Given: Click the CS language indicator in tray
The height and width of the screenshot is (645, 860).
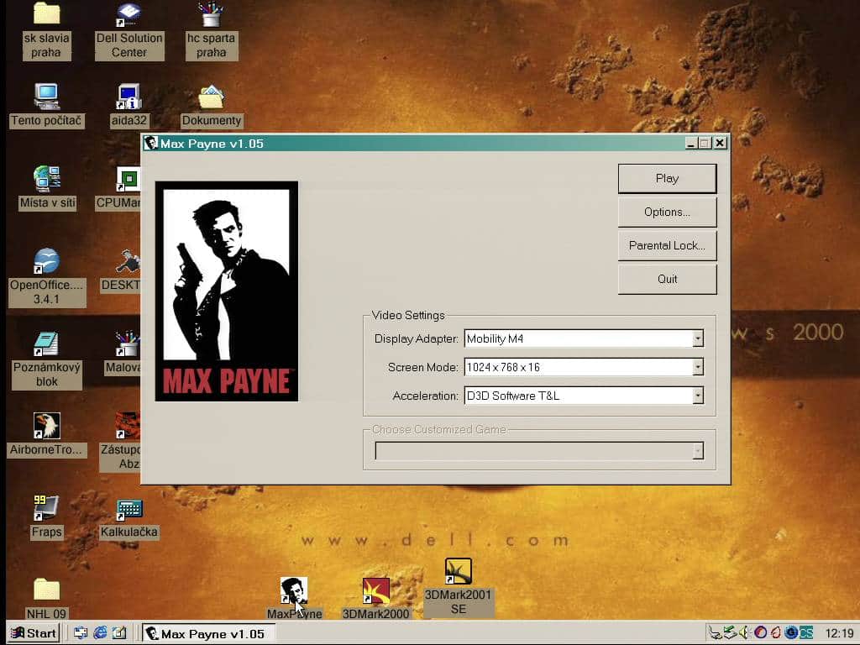Looking at the screenshot, I should [x=805, y=633].
